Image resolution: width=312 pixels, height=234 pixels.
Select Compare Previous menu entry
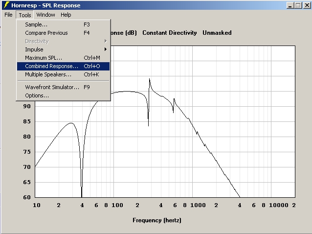pos(63,33)
